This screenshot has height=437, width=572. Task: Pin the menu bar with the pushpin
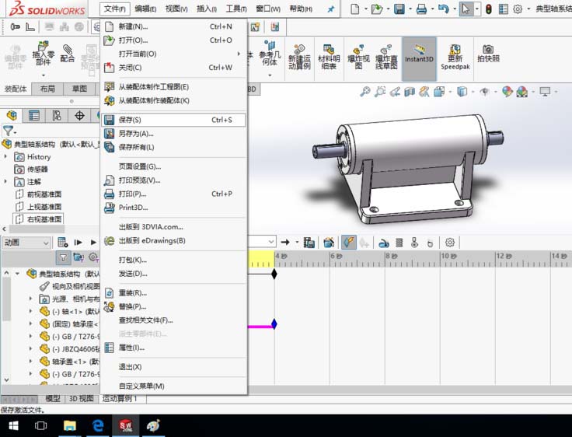point(330,9)
